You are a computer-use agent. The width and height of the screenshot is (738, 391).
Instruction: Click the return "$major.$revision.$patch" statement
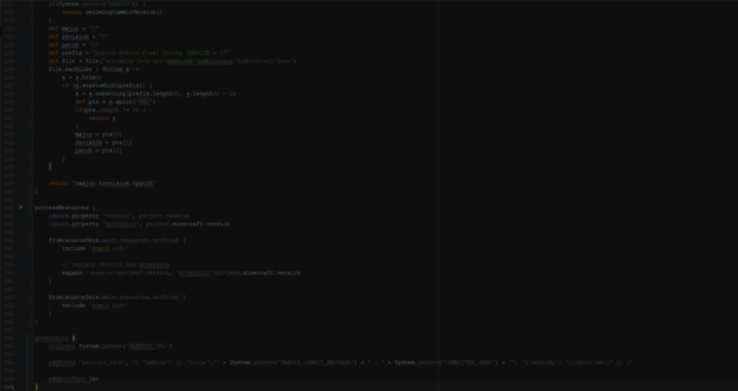tap(102, 184)
